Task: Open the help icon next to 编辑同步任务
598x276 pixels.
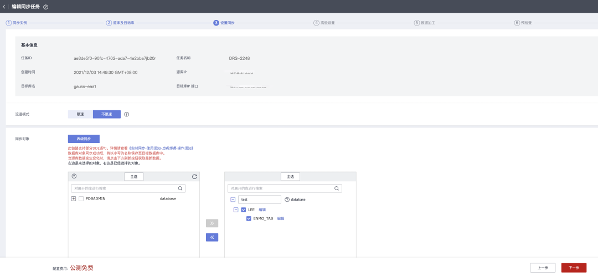Action: [x=46, y=7]
